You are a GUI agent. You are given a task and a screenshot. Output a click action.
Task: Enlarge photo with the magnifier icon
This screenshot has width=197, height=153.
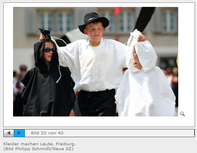[182, 114]
